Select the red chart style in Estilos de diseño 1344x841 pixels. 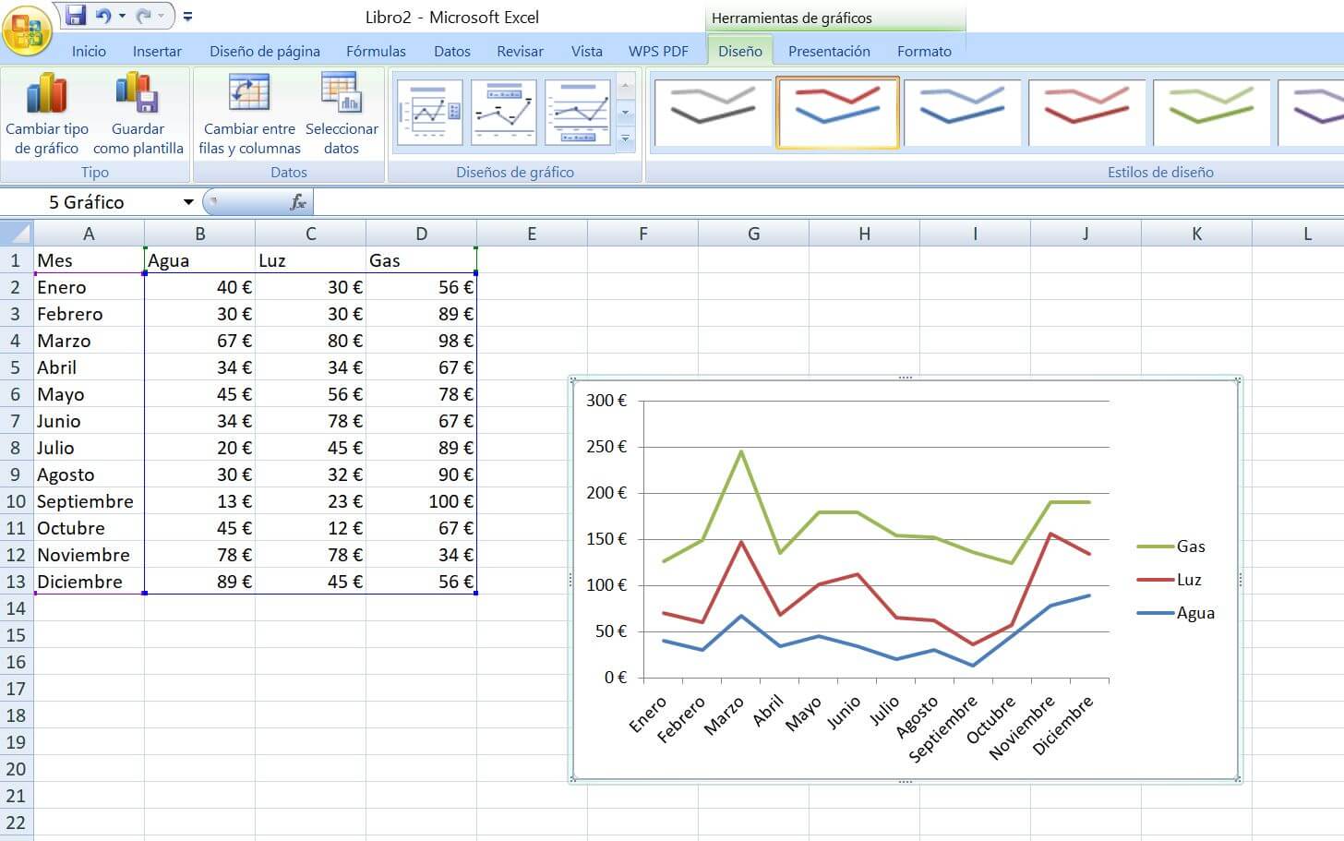click(1088, 111)
